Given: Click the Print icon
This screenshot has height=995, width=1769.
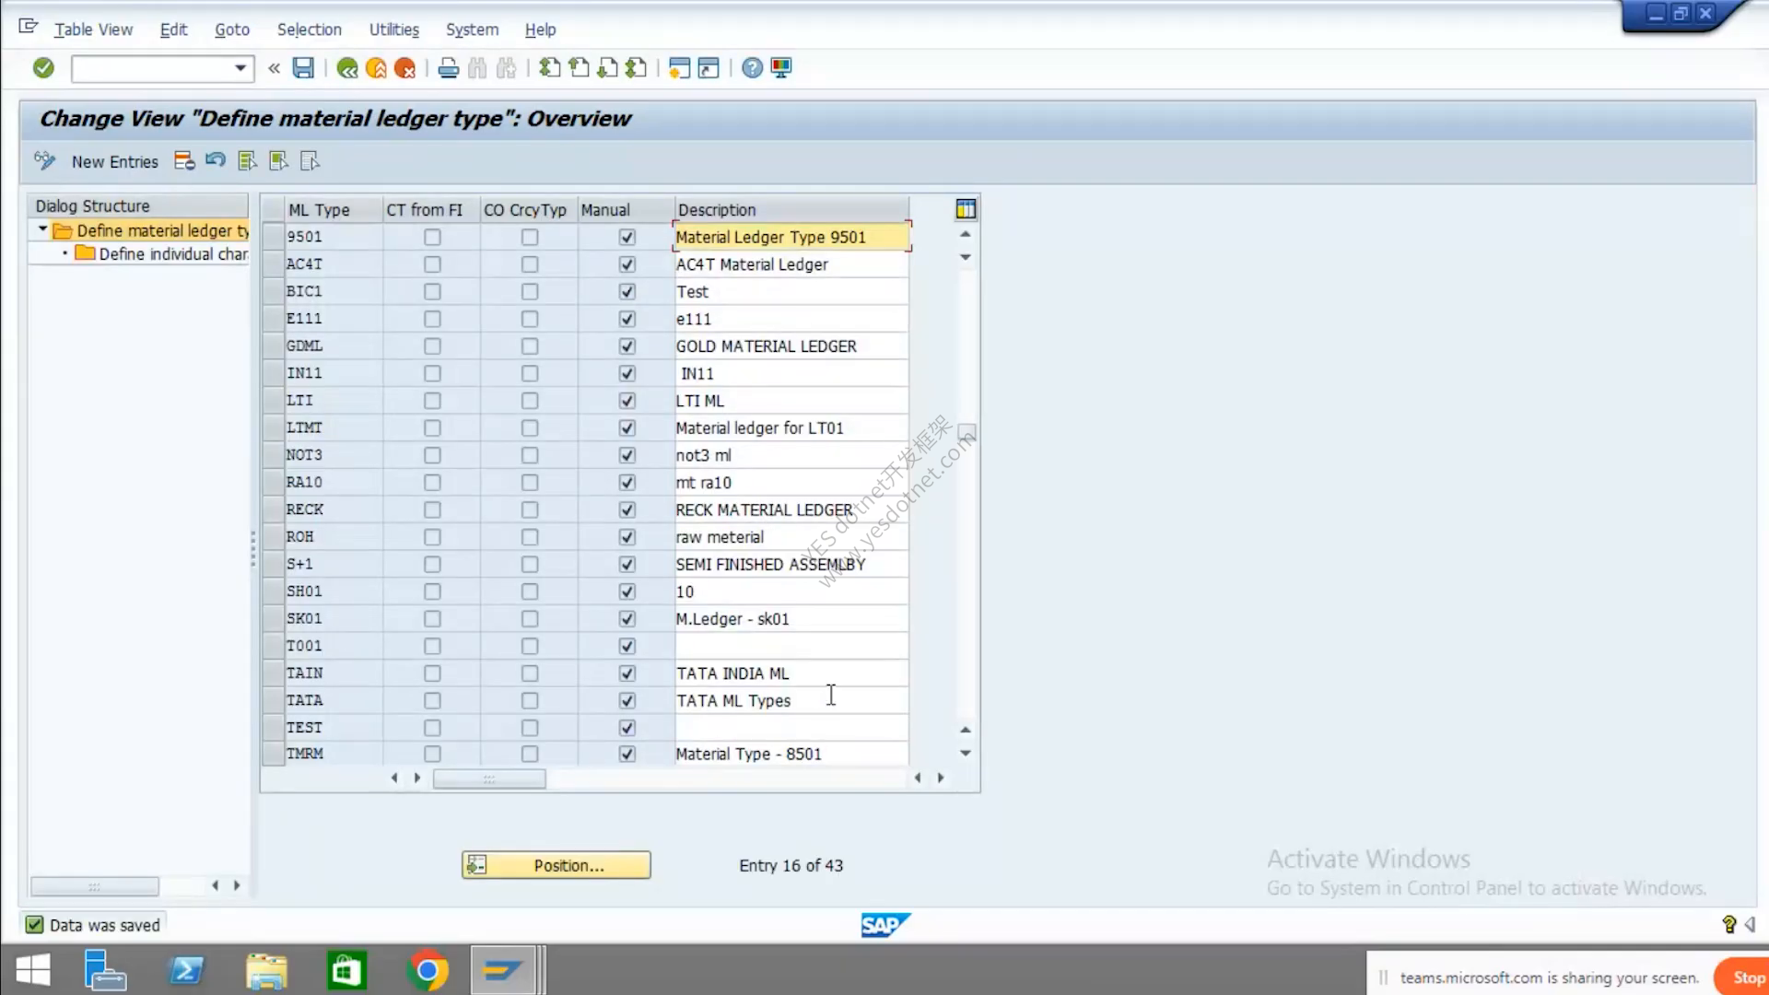Looking at the screenshot, I should tap(449, 68).
